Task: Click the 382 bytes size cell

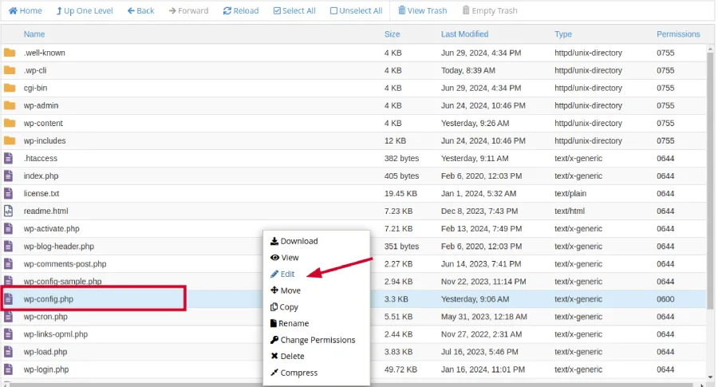Action: tap(401, 158)
